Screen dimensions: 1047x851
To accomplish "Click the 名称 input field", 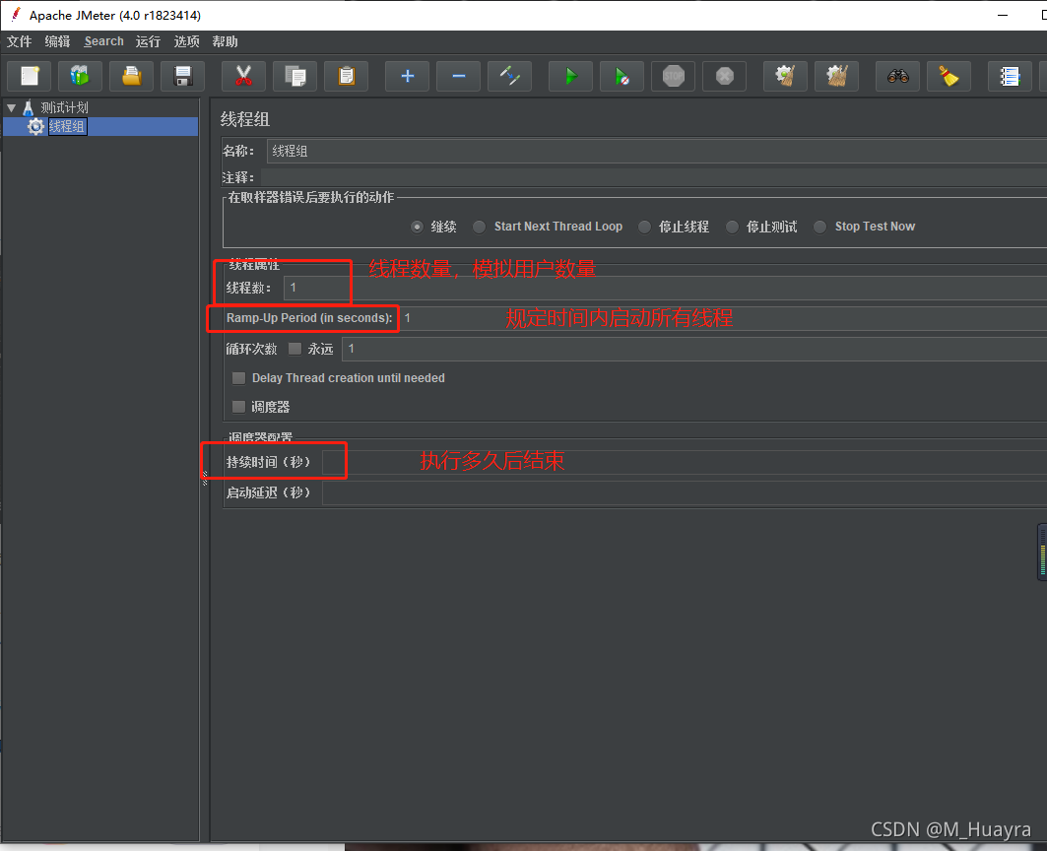I will (x=656, y=151).
